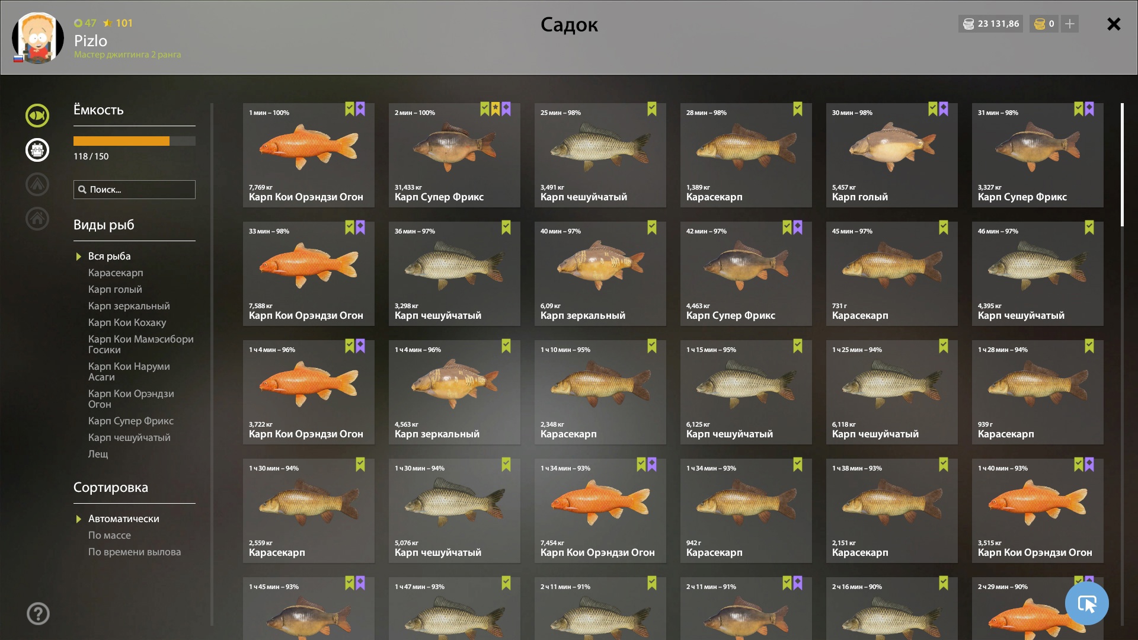Sort fish По времени вылова

pyautogui.click(x=135, y=552)
